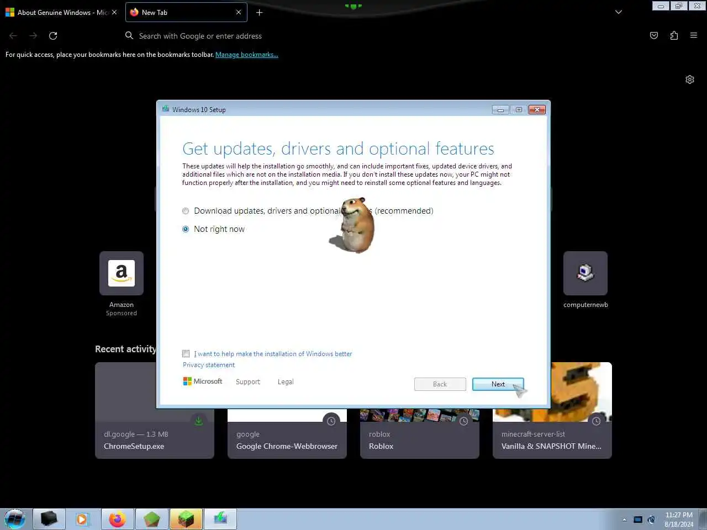This screenshot has height=530, width=707.
Task: Open the Windows Start orb
Action: 15,519
